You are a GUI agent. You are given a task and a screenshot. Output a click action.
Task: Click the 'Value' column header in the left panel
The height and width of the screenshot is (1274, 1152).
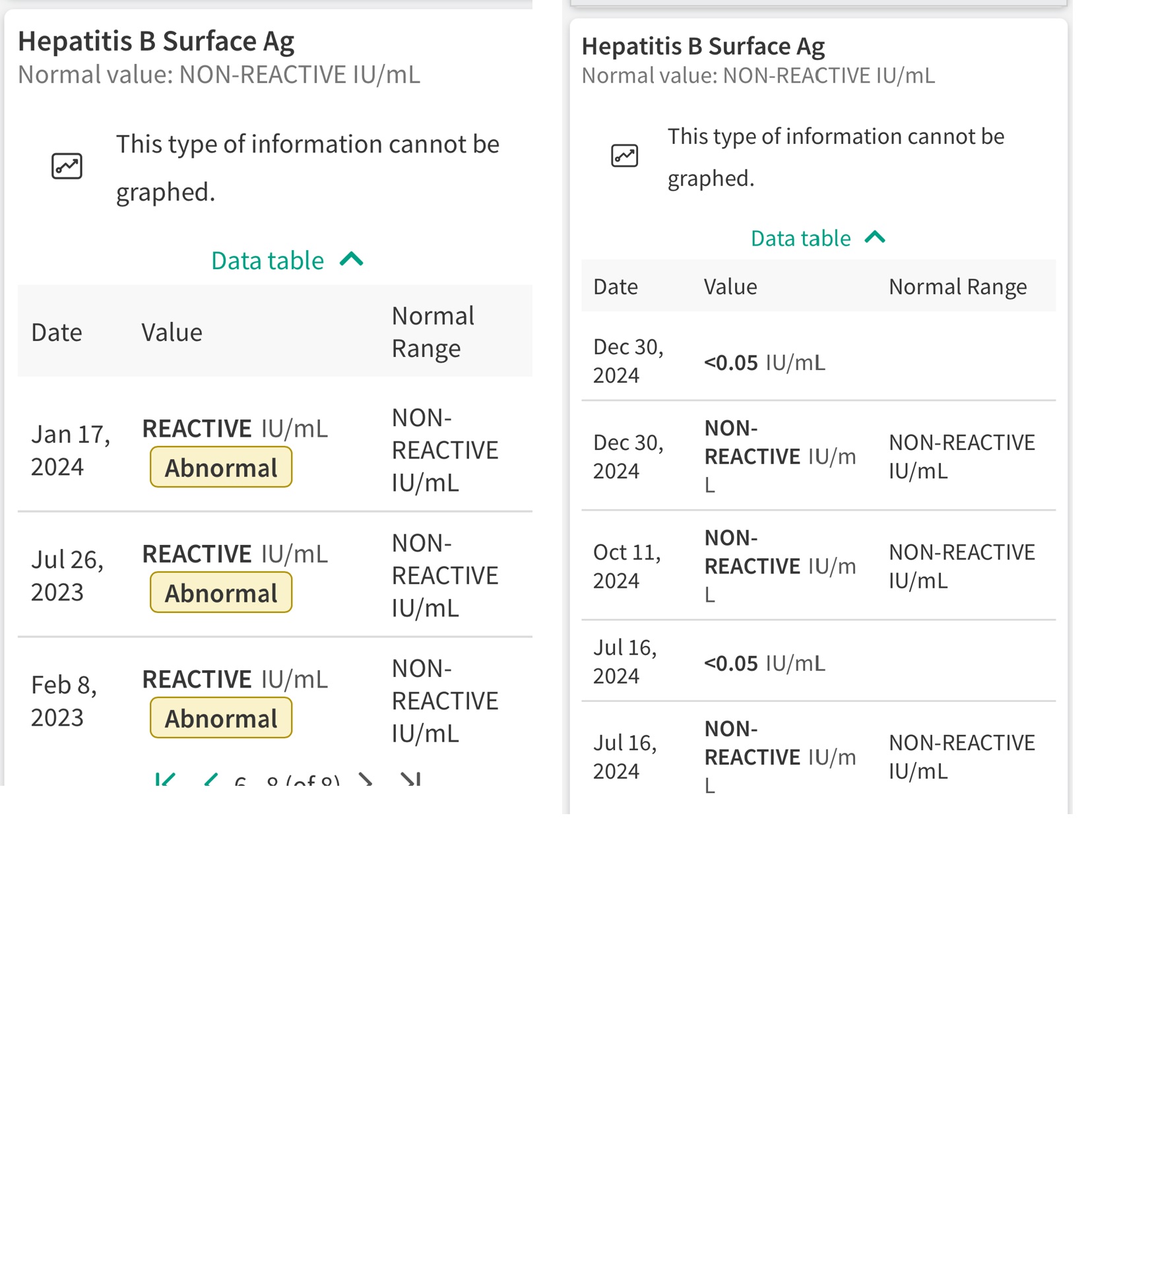[172, 333]
